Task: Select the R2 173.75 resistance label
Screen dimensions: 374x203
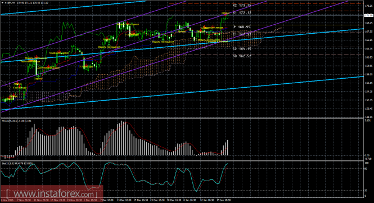Action: 242,5
